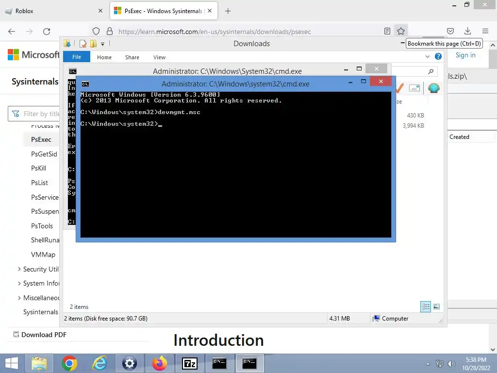Click the Created column header

click(459, 136)
